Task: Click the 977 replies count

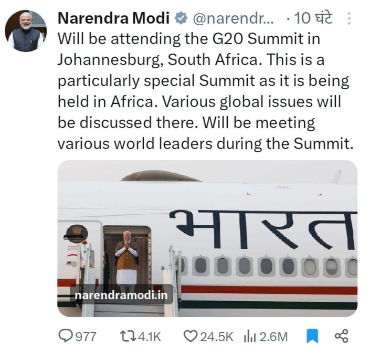Action: coord(87,336)
